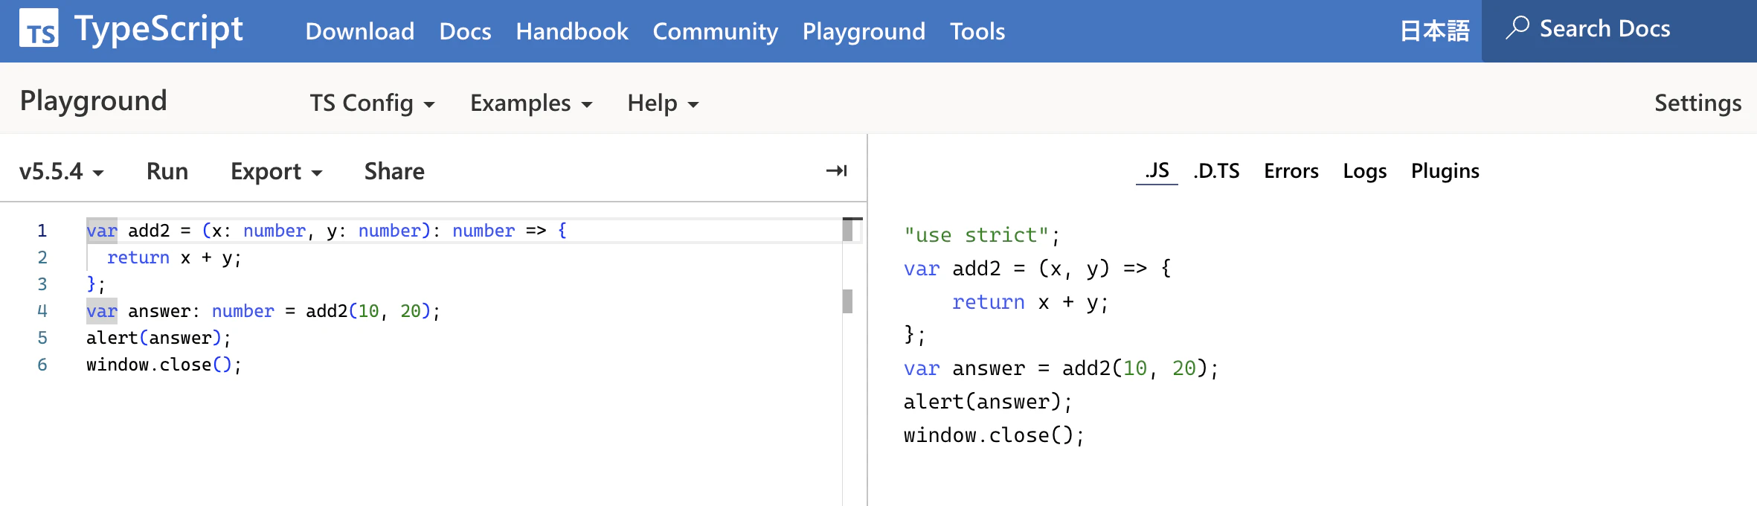Image resolution: width=1757 pixels, height=506 pixels.
Task: Open the TS Config dropdown
Action: 372,103
